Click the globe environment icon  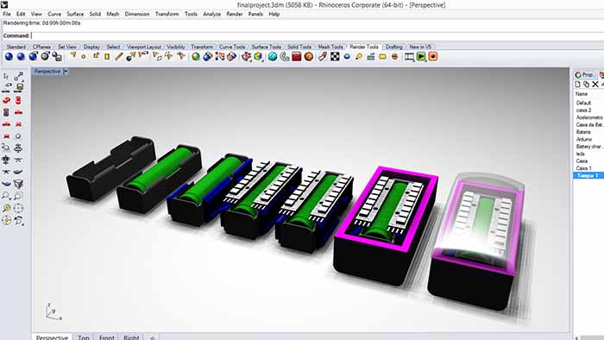[196, 57]
